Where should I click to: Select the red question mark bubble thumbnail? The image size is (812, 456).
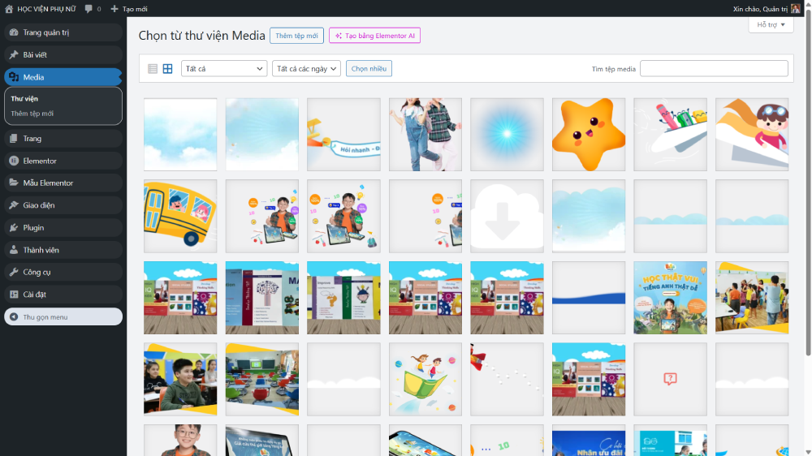tap(670, 379)
